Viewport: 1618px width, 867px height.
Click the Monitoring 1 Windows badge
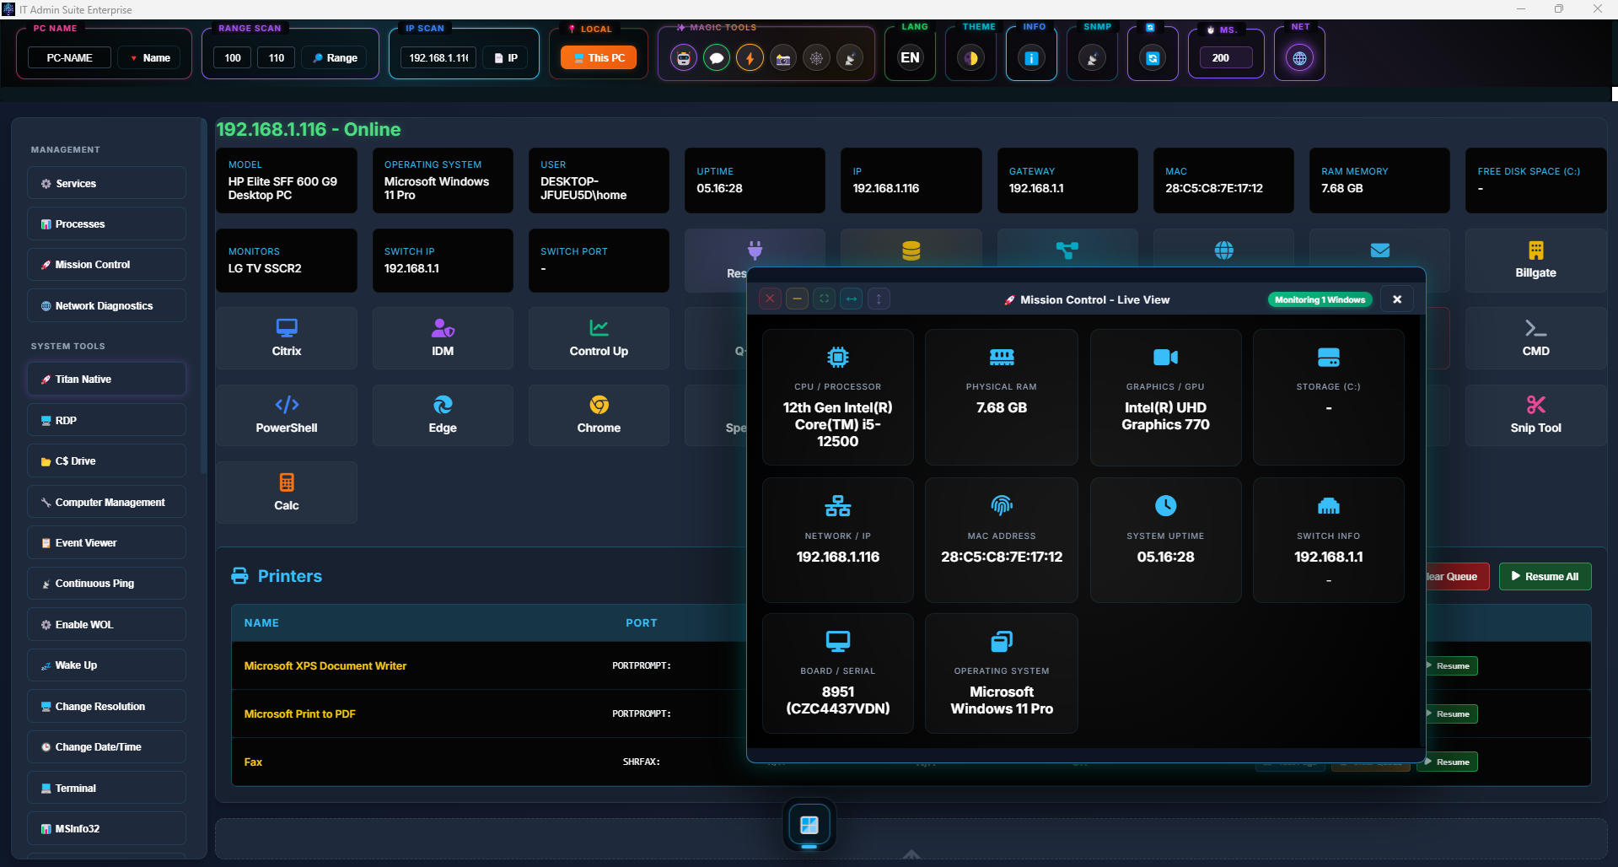tap(1320, 299)
